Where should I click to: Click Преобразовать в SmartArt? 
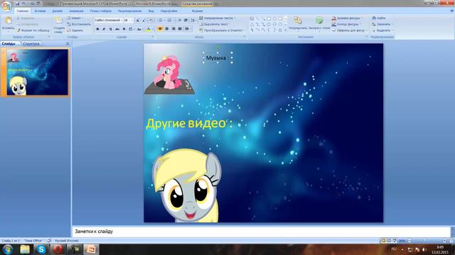[x=222, y=30]
